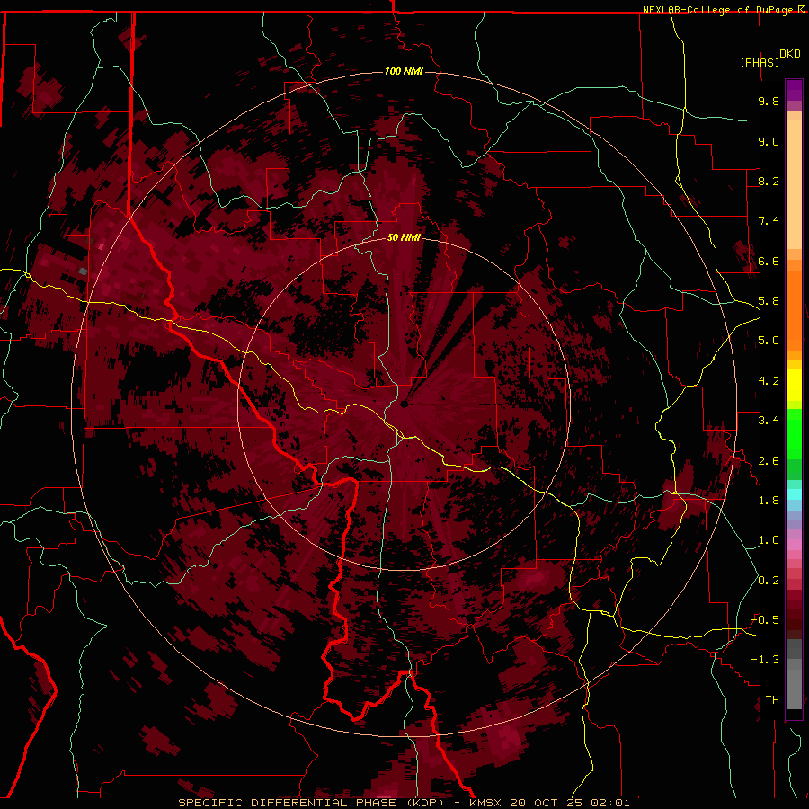Click the 20 OCT 25 date text
The width and height of the screenshot is (809, 809).
548,803
